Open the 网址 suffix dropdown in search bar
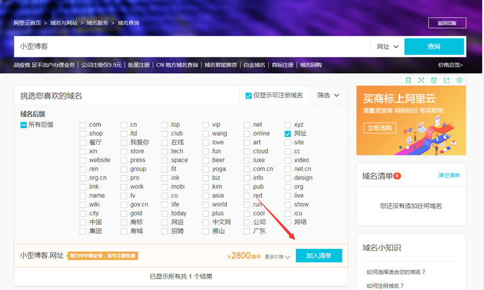 pos(387,47)
